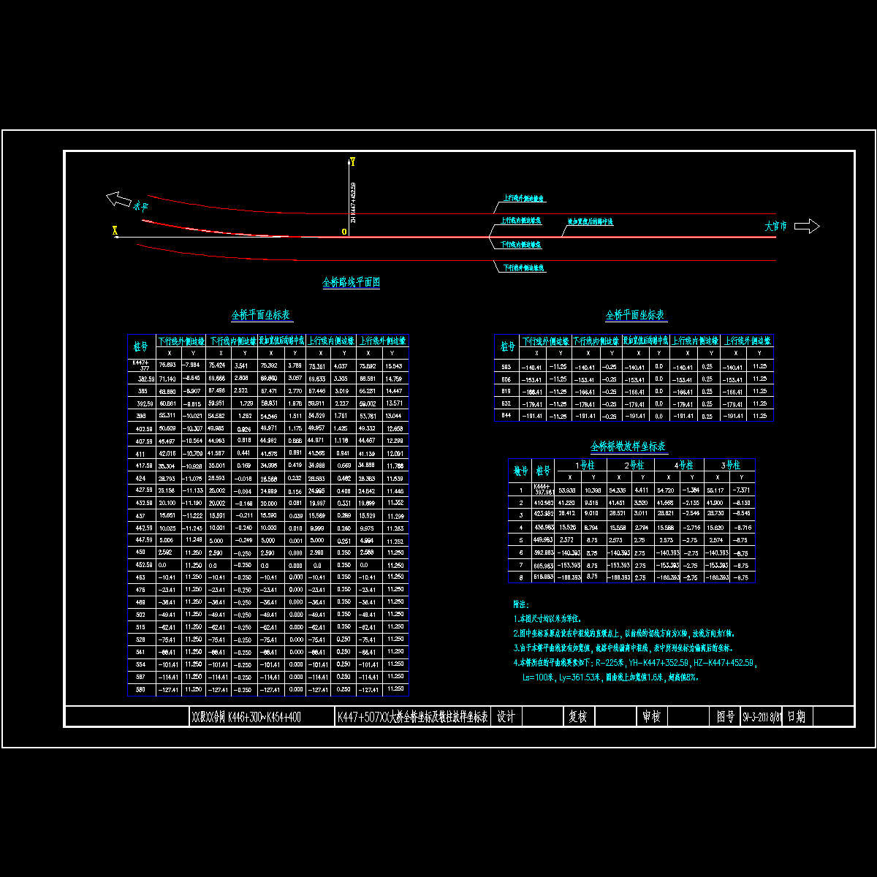877x877 pixels.
Task: Select stake number cell K447+377
Action: tap(142, 365)
